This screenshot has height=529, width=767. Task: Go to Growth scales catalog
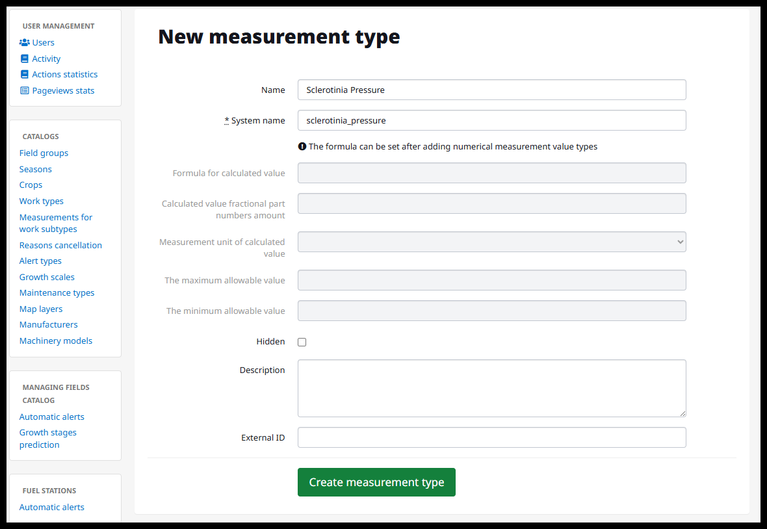pyautogui.click(x=47, y=277)
